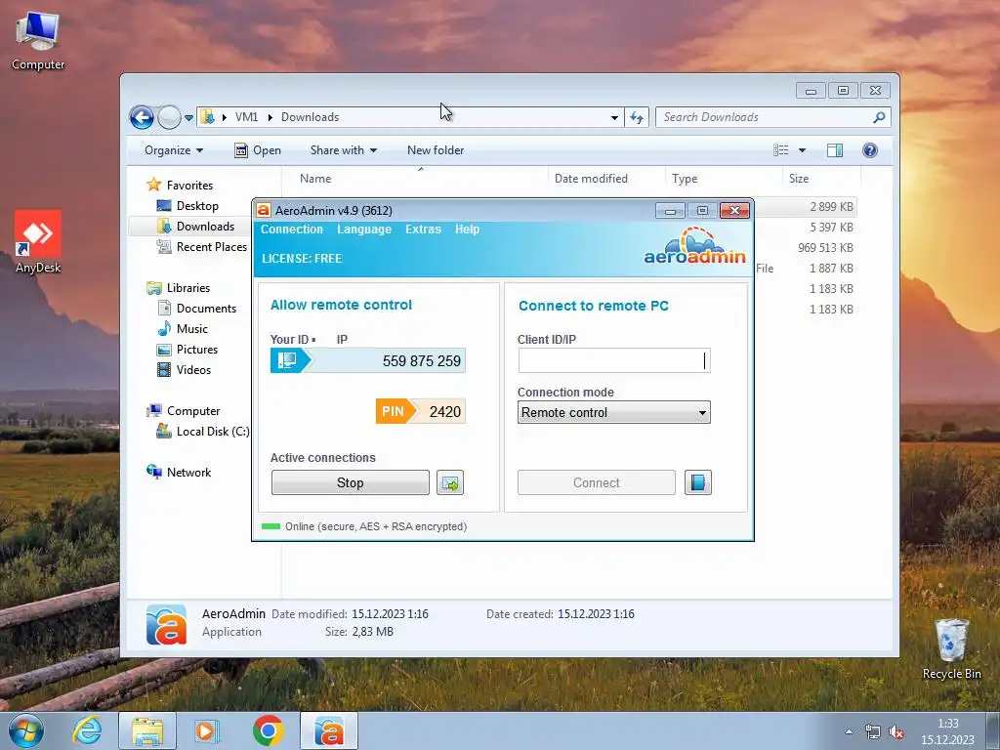Click the Explorer Forward arrow button
Viewport: 1000px width, 750px height.
(169, 117)
